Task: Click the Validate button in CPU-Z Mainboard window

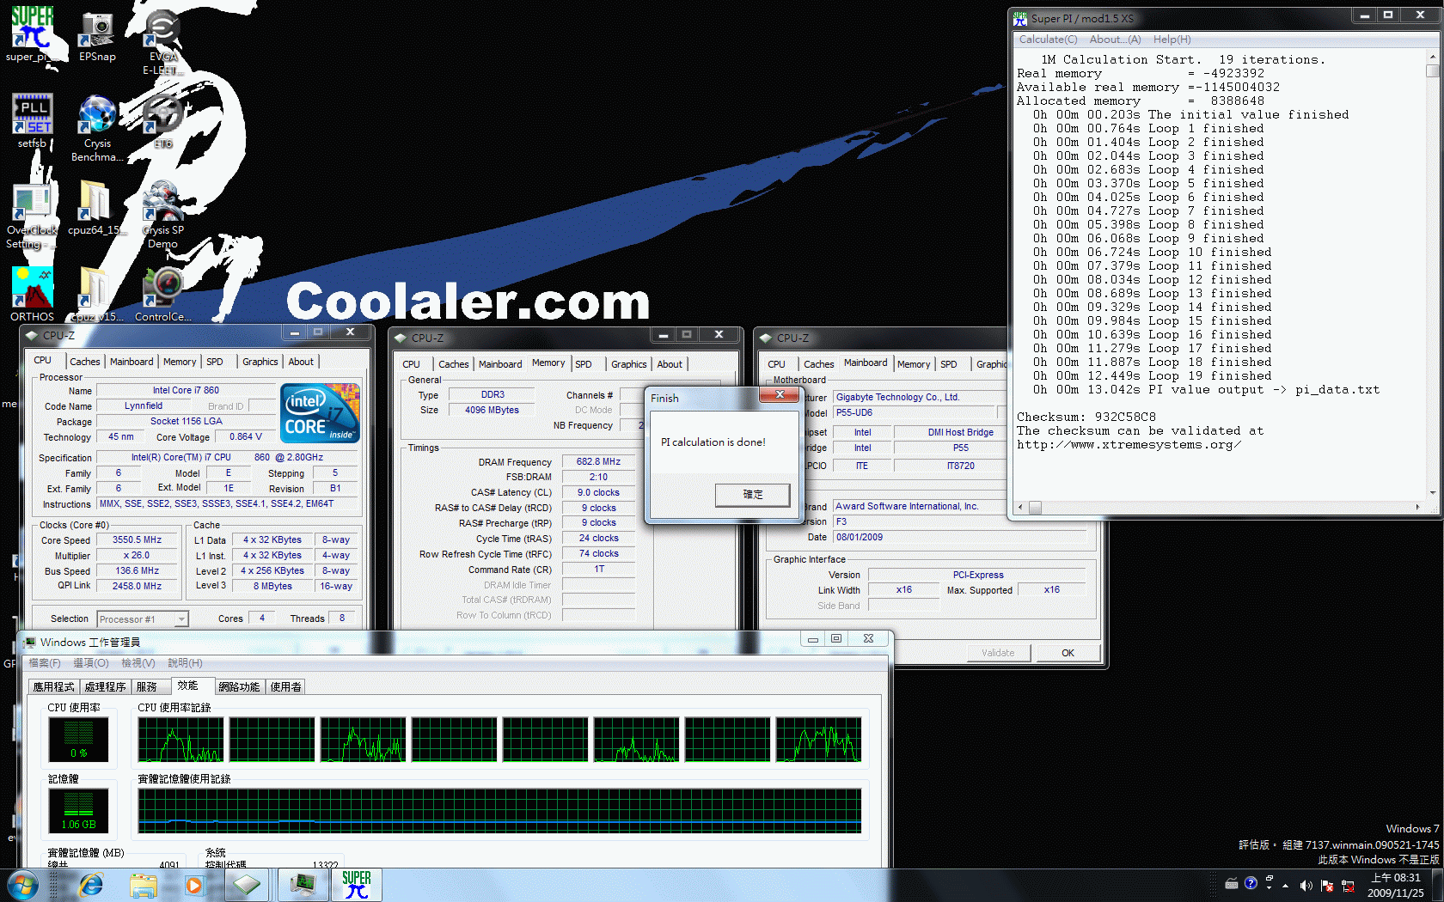Action: click(x=998, y=653)
